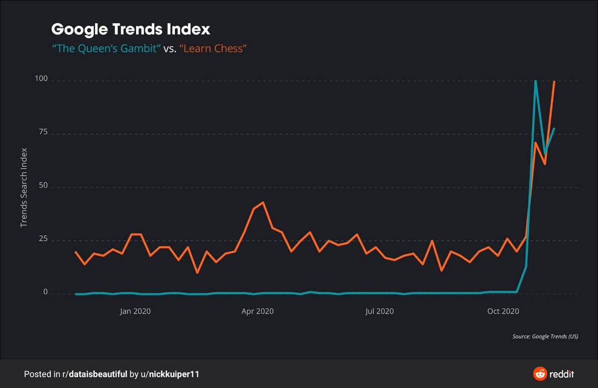Click the "Jan 2020" x-axis label
The width and height of the screenshot is (598, 388).
click(135, 311)
